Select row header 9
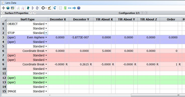 pos(4,64)
